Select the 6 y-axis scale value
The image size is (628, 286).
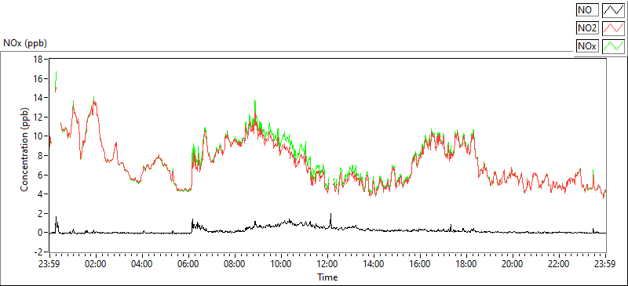tap(42, 175)
